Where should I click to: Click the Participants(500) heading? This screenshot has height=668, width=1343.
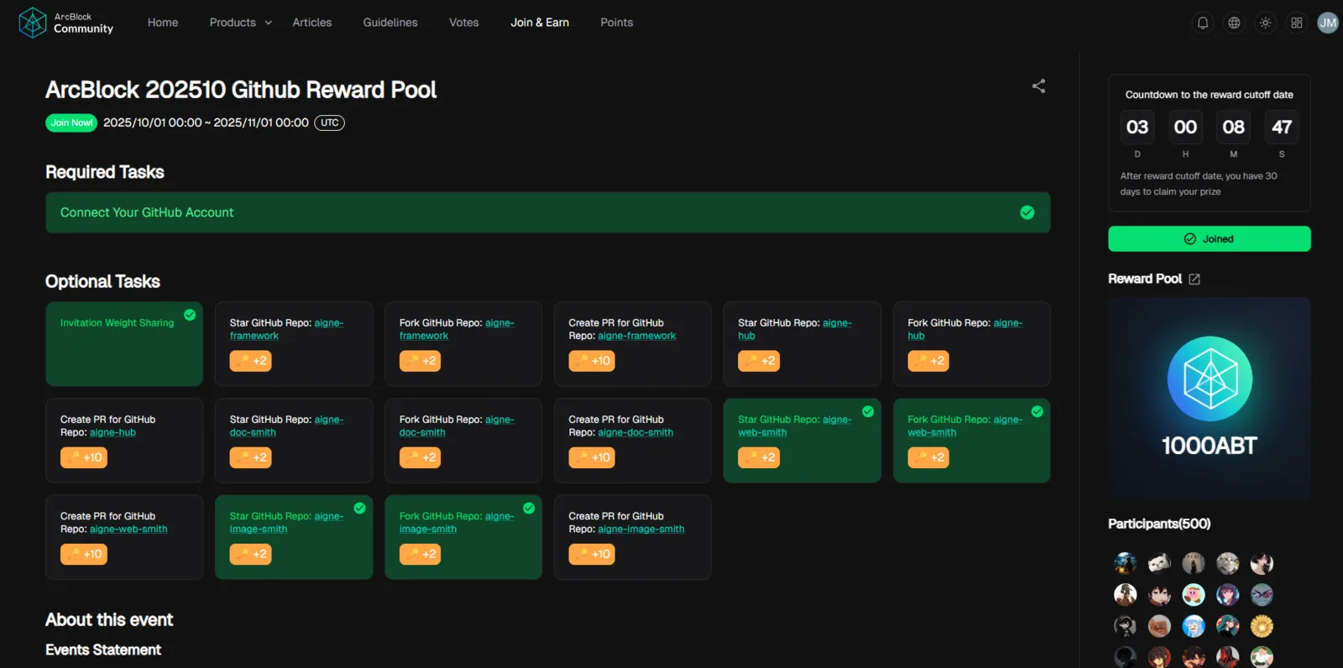pyautogui.click(x=1159, y=524)
